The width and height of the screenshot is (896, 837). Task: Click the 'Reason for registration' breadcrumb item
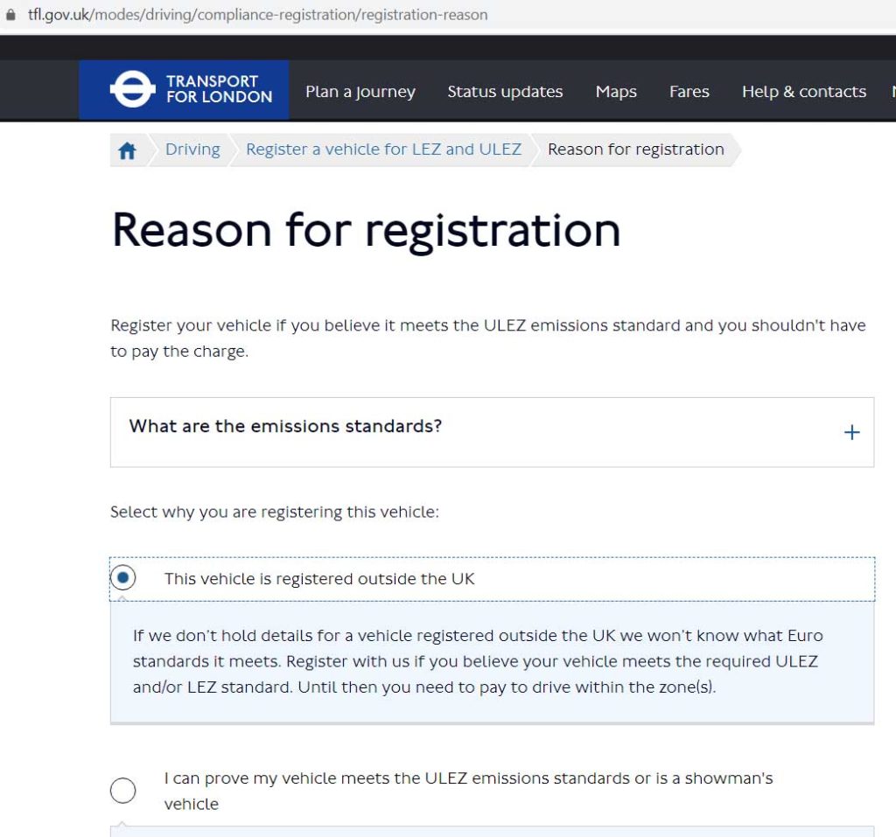636,149
